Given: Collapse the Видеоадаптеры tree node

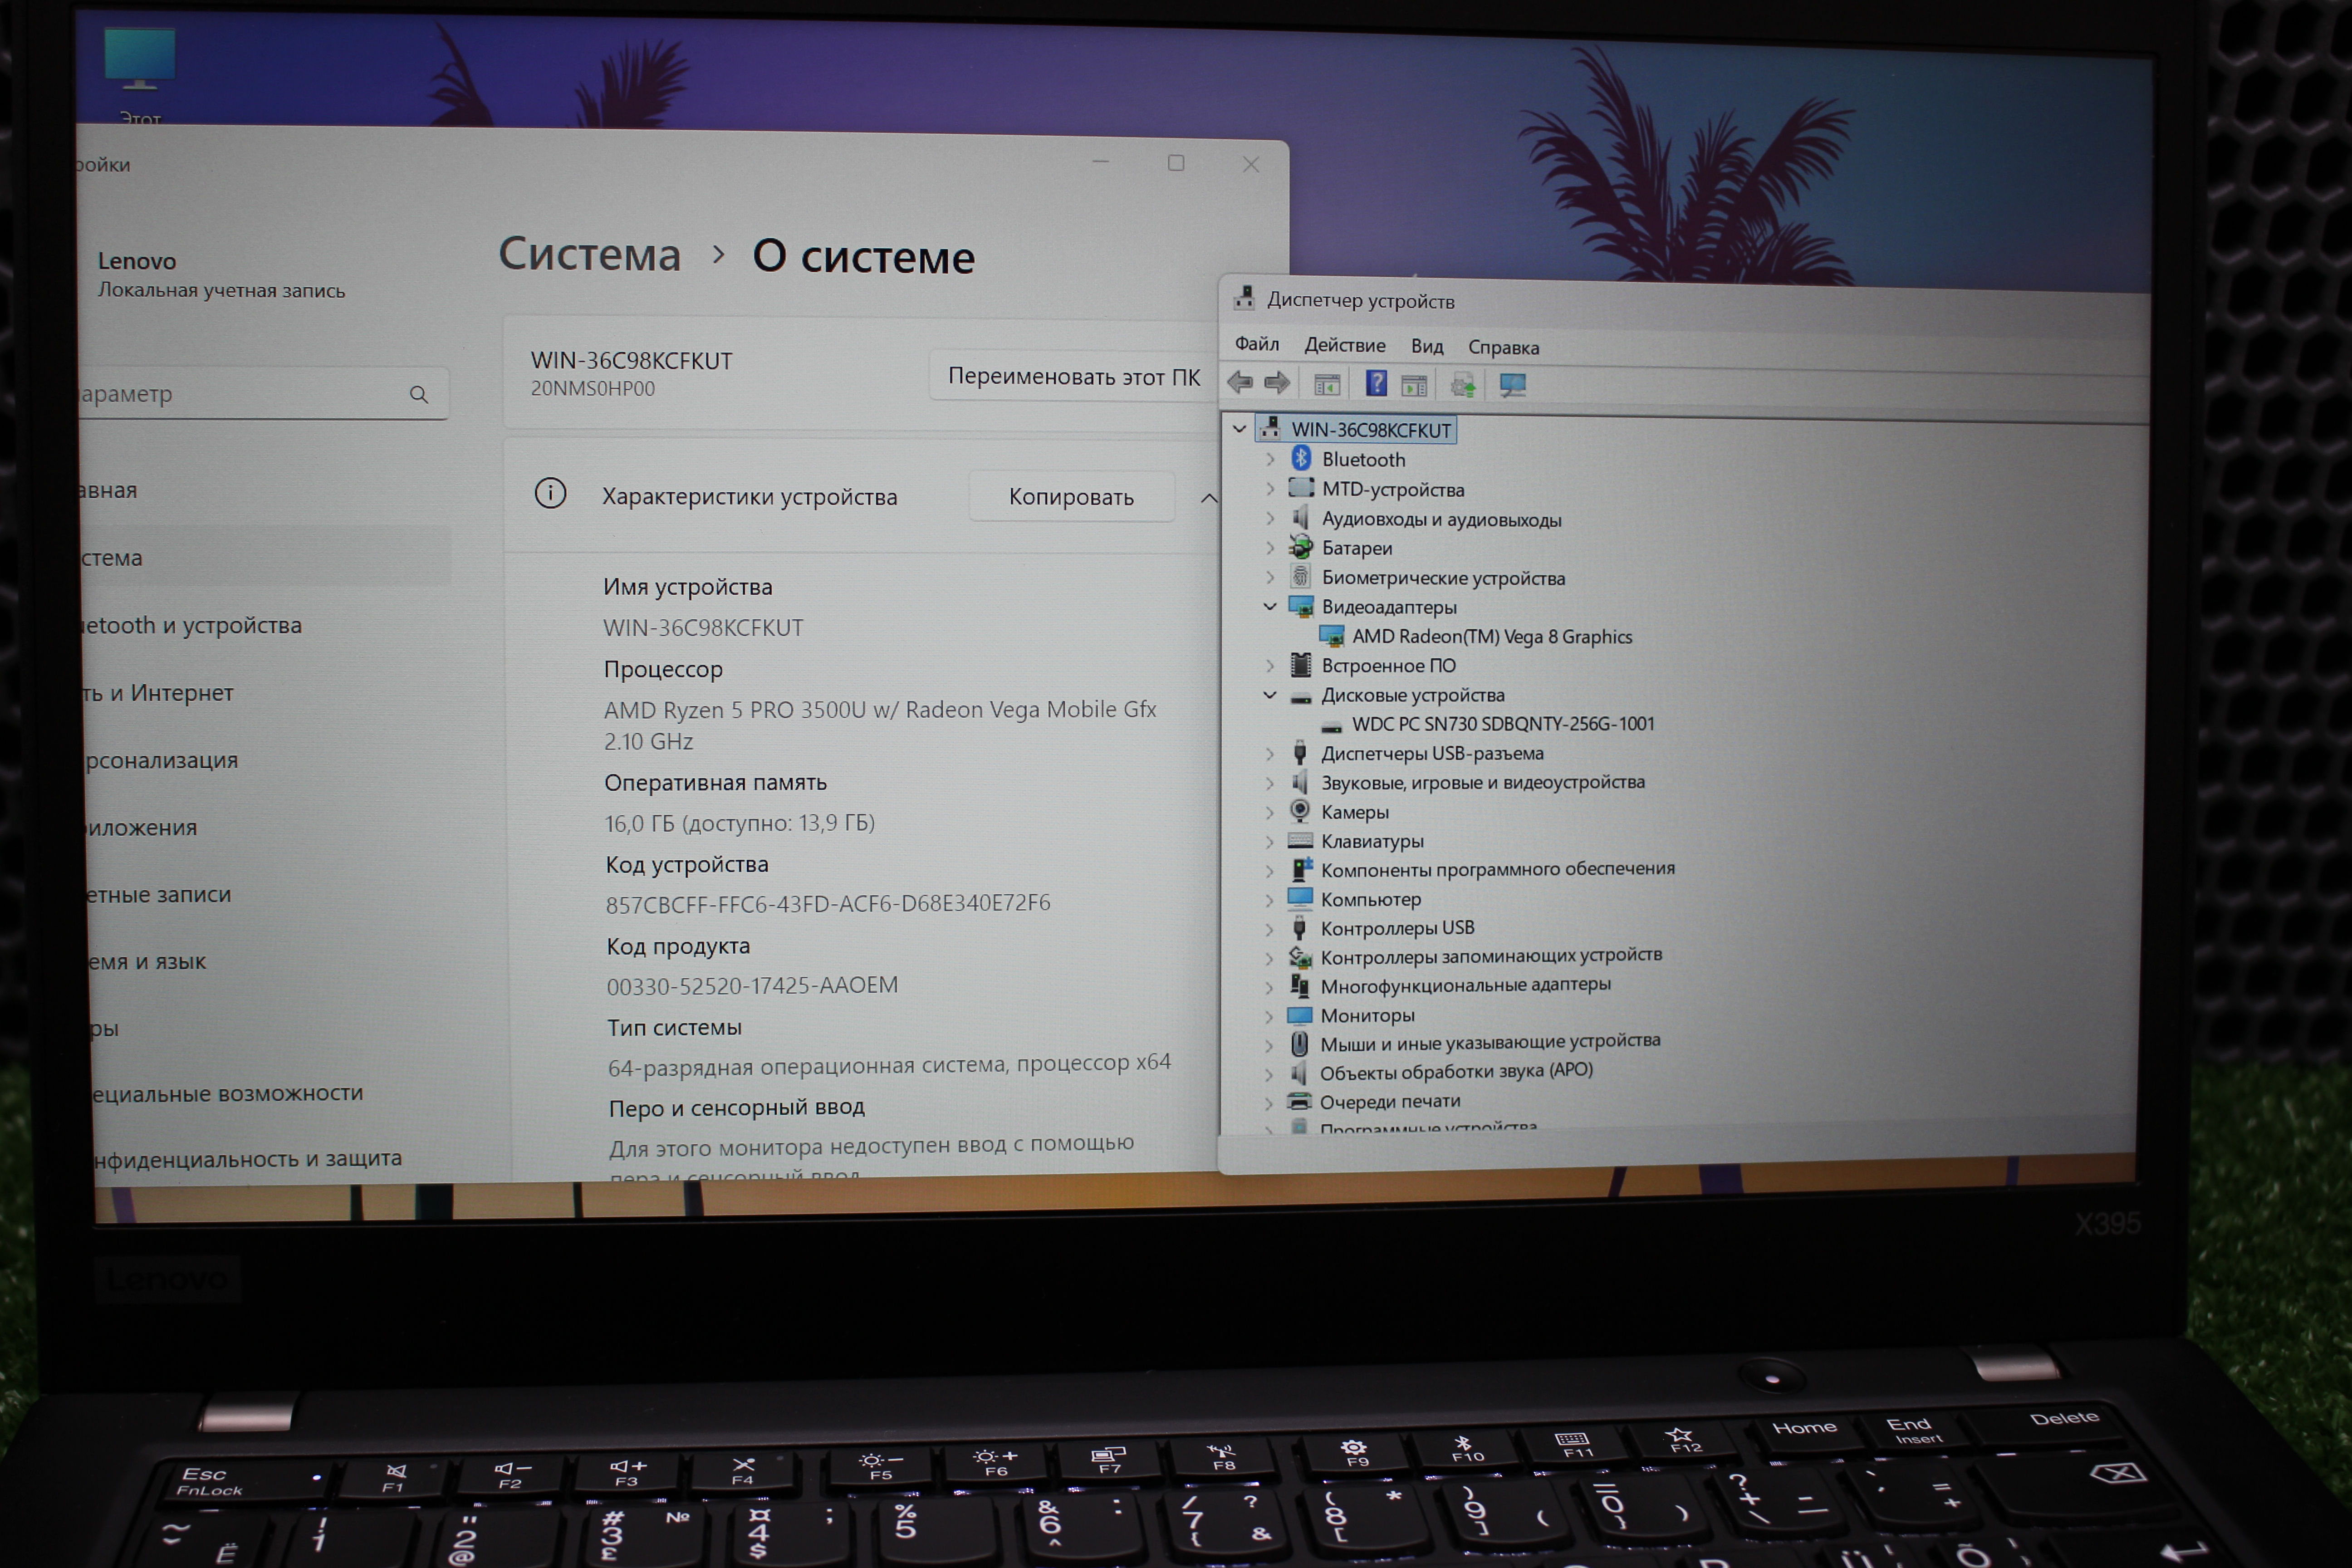Looking at the screenshot, I should [x=1270, y=607].
